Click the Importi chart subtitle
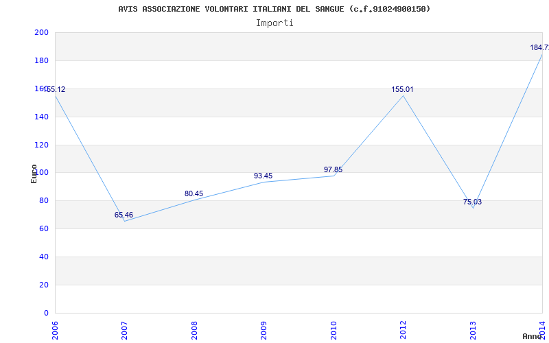Screen dimensions: 549x343 pos(274,23)
